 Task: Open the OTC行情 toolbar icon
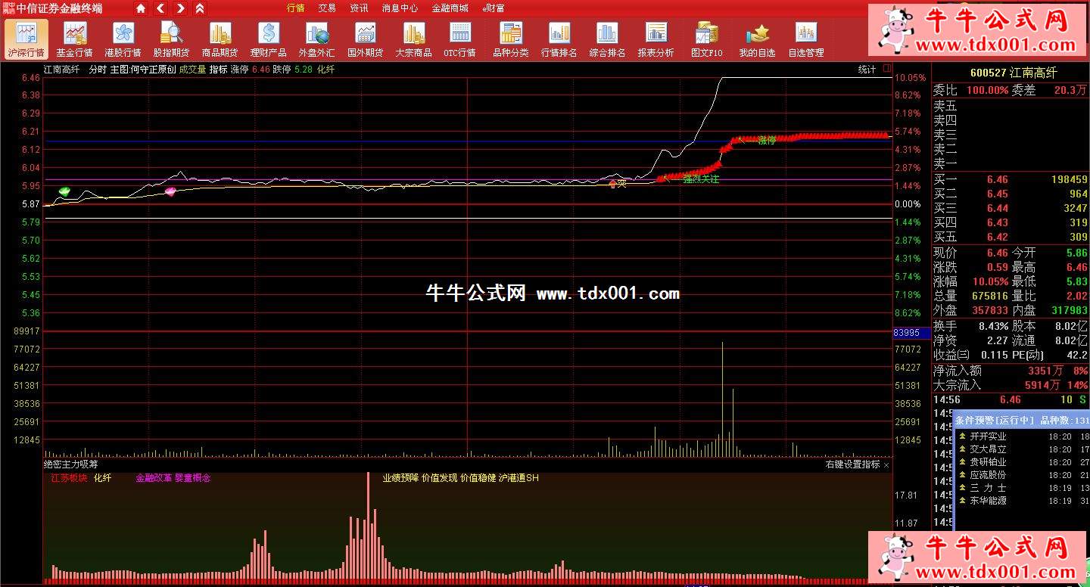click(459, 39)
